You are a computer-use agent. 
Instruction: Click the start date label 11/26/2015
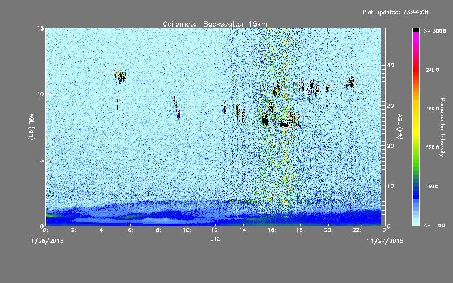point(45,241)
